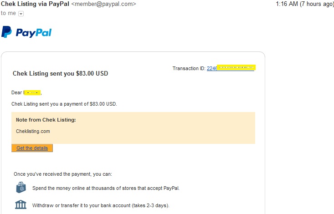Expand the 'to me' recipient details arrow
Screen dimensions: 334x214
click(21, 14)
